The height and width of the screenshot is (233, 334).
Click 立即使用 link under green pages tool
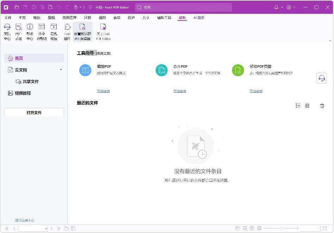(256, 91)
